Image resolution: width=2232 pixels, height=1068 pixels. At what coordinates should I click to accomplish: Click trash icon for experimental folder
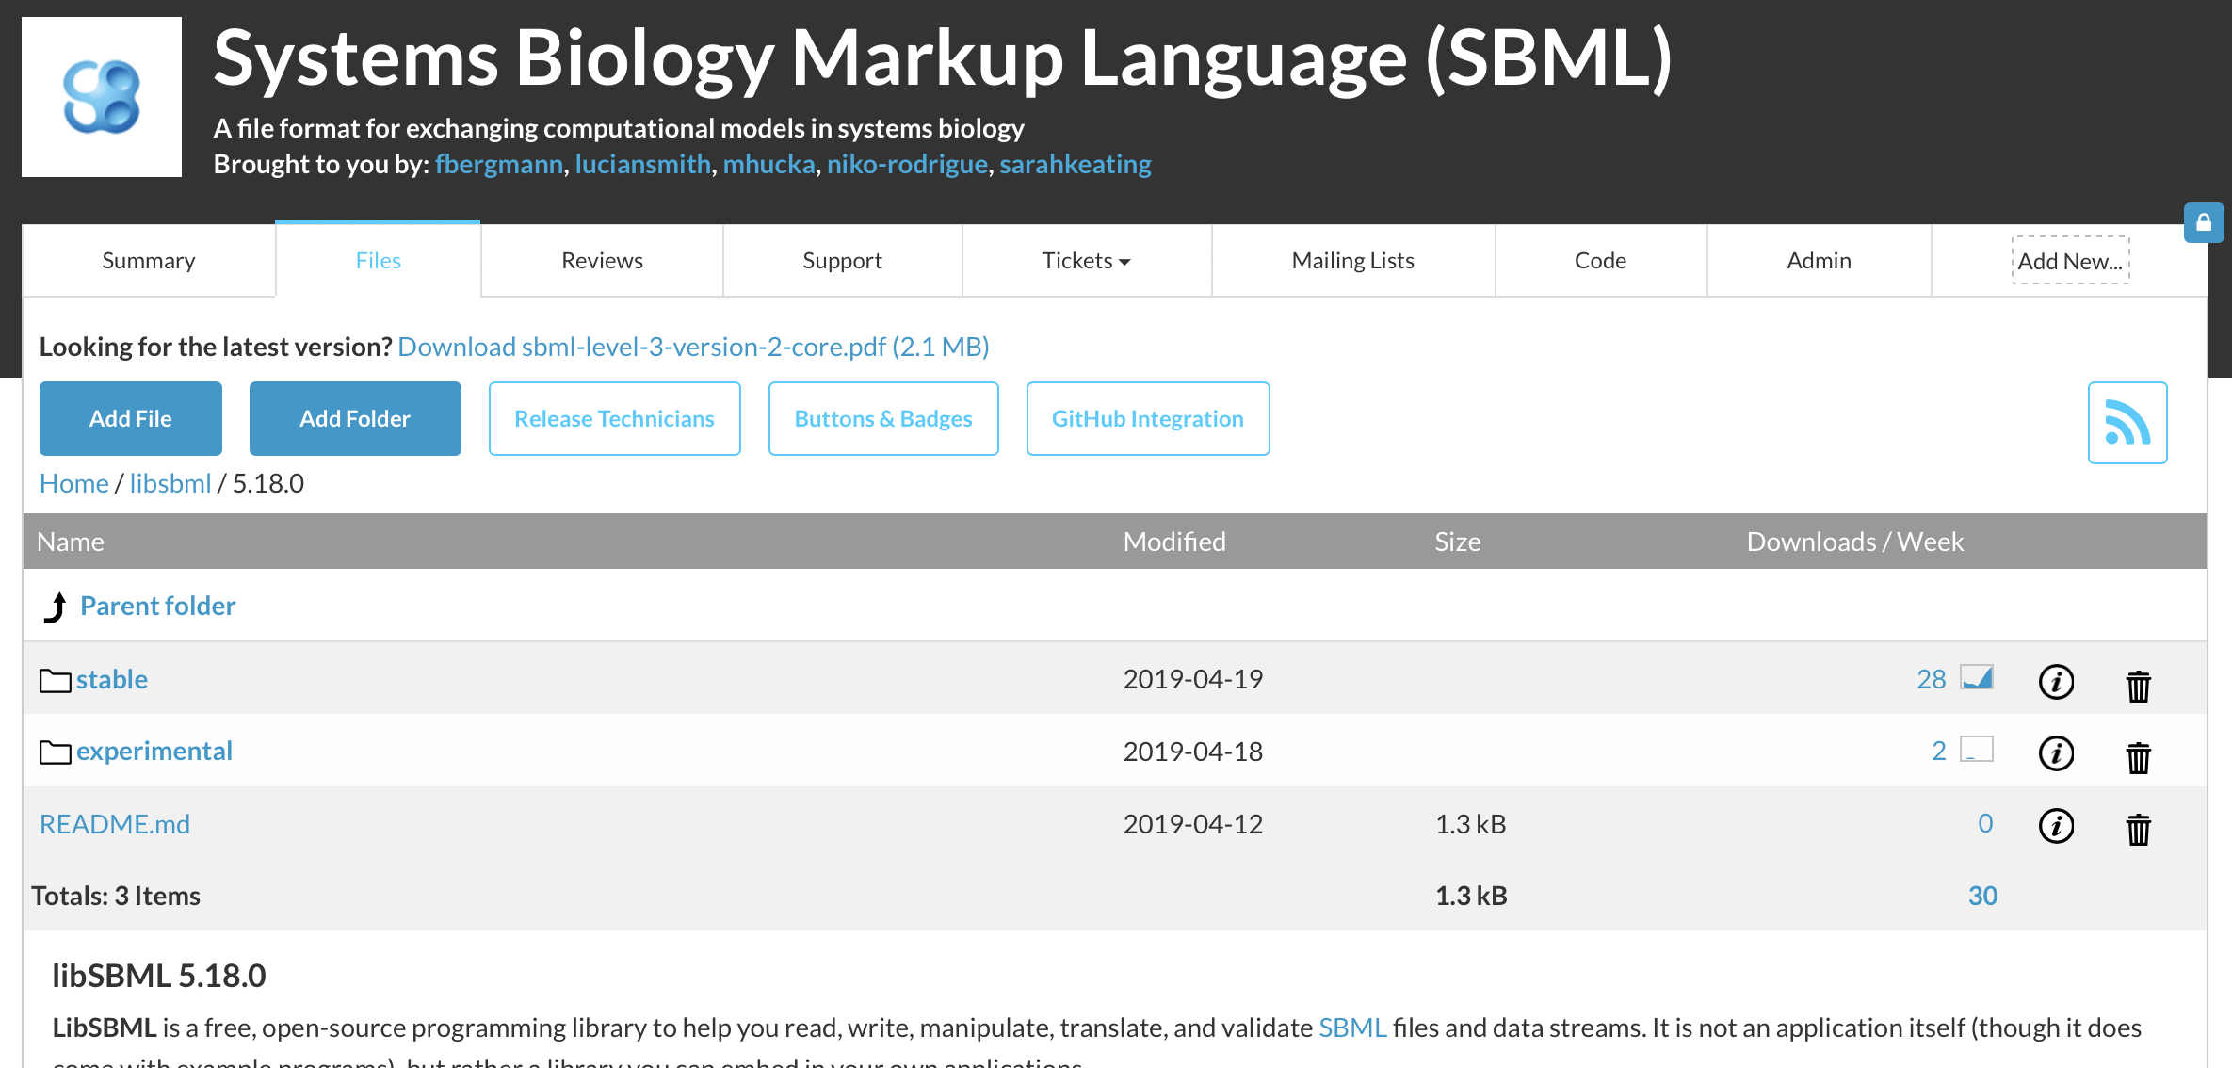[2138, 757]
